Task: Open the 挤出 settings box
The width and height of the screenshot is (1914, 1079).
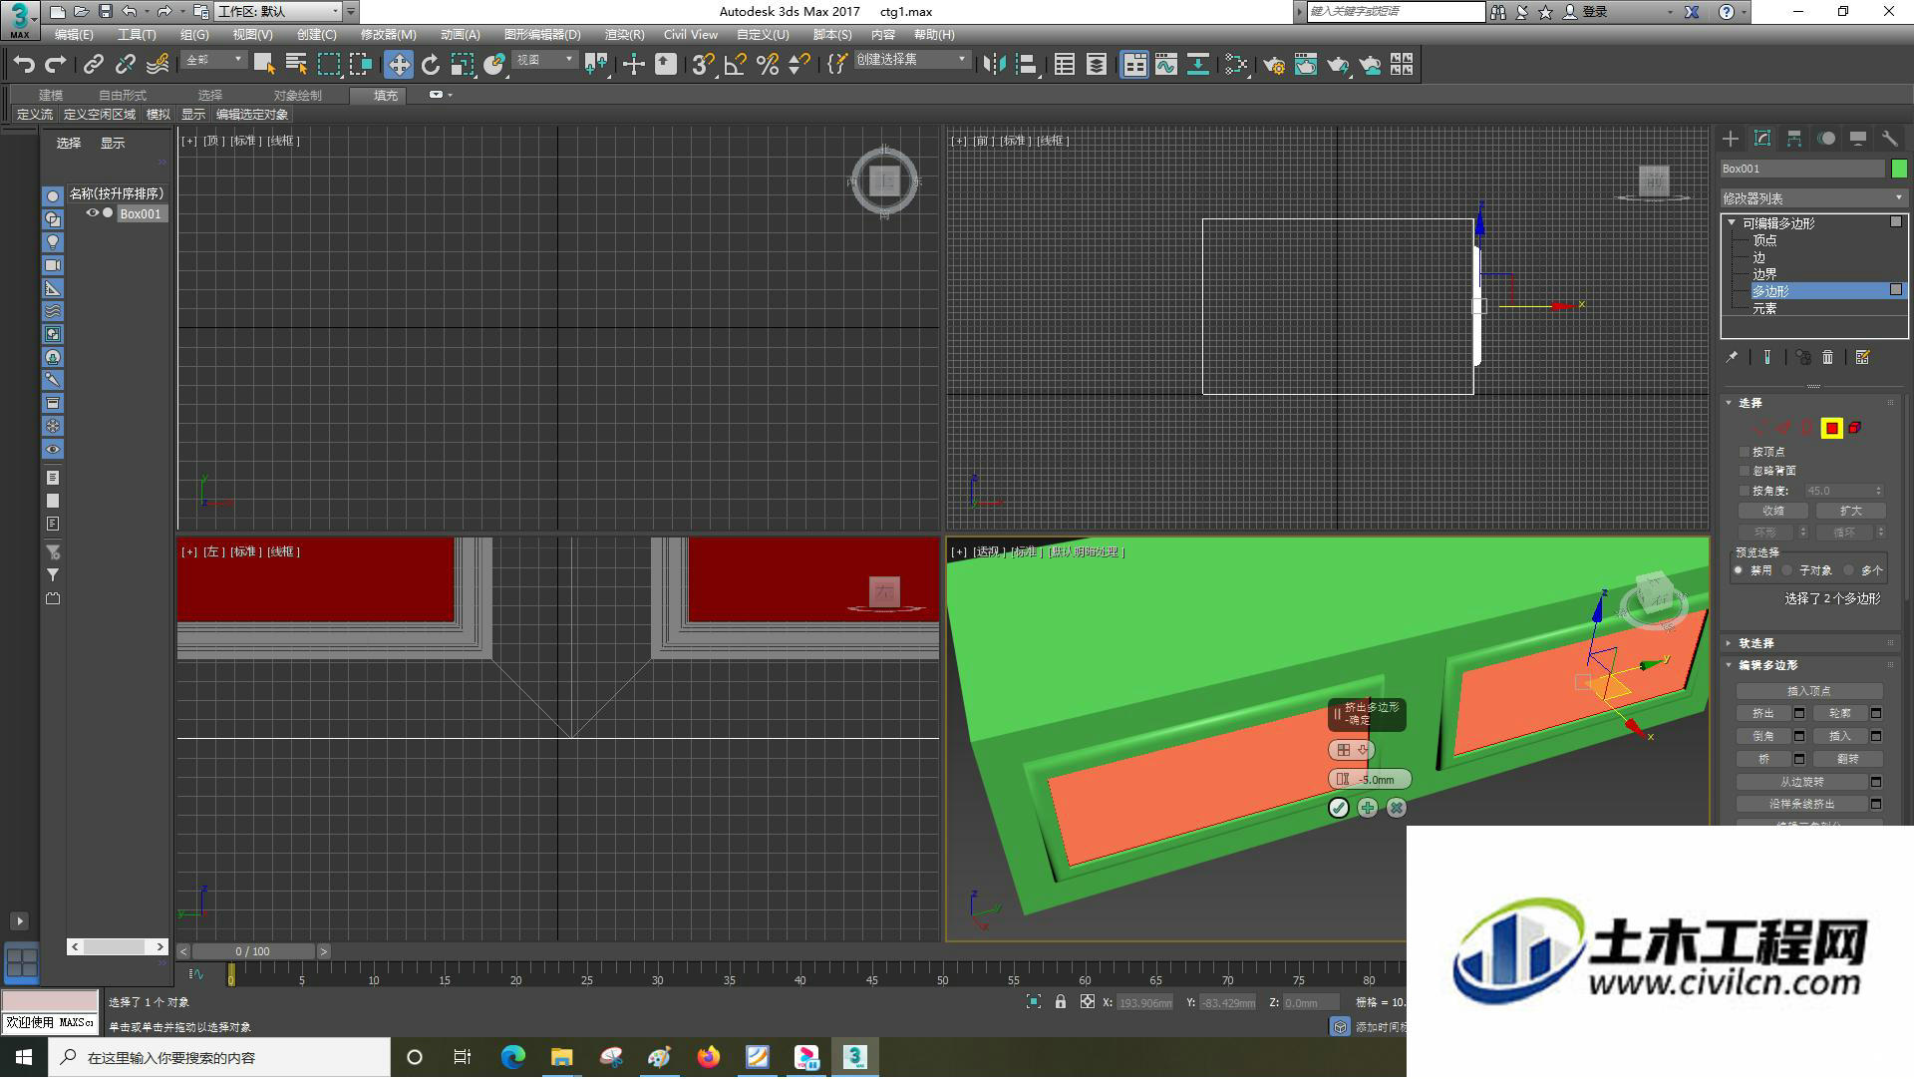Action: coord(1799,713)
